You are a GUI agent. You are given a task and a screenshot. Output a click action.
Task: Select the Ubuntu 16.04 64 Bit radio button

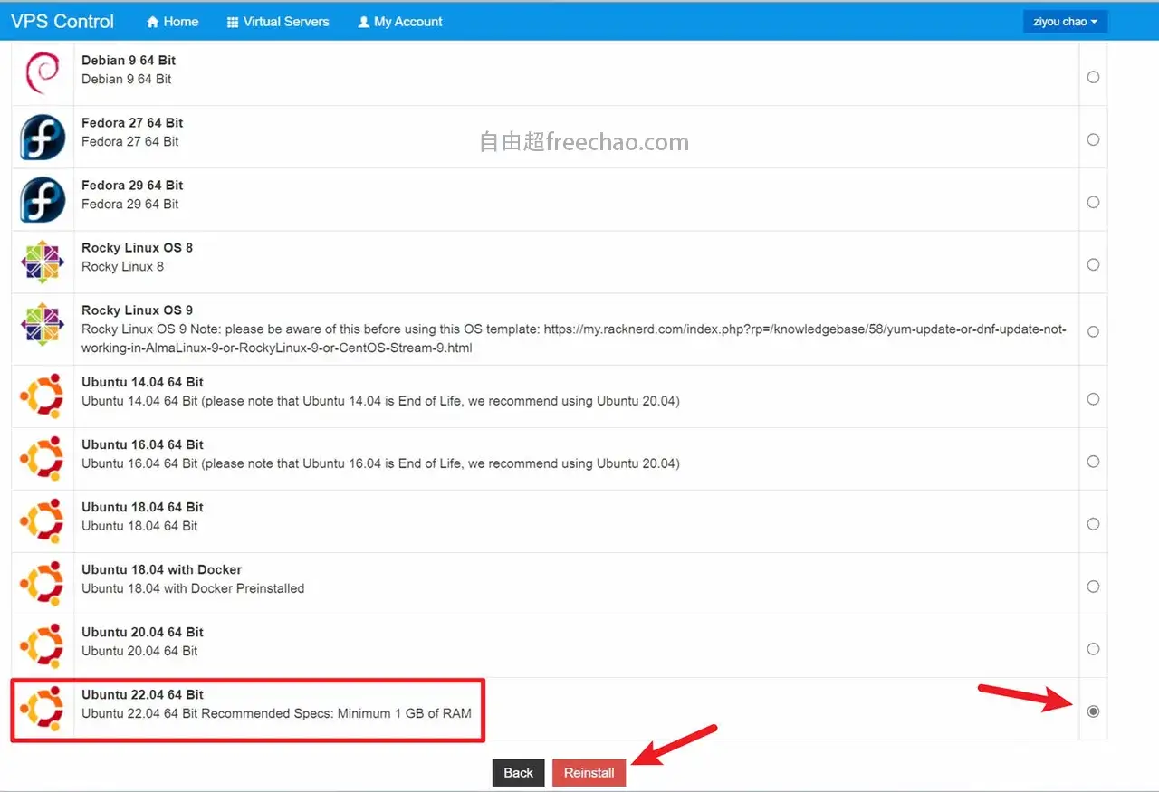pos(1093,461)
